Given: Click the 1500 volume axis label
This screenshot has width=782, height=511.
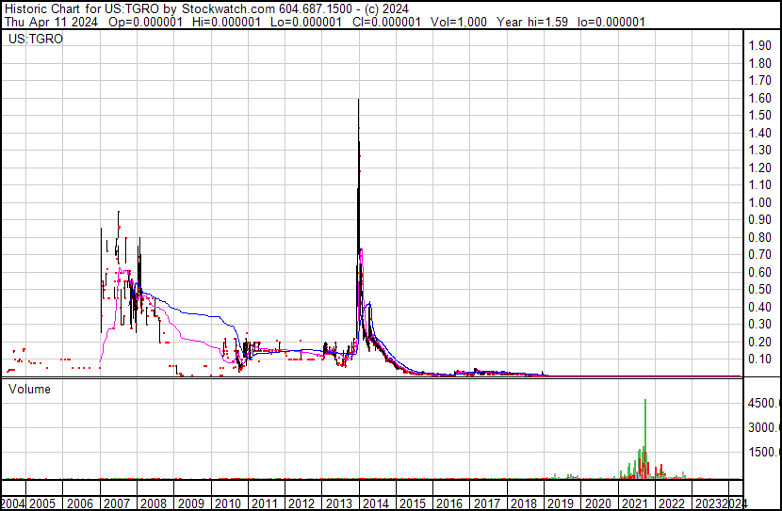Looking at the screenshot, I should [x=763, y=453].
